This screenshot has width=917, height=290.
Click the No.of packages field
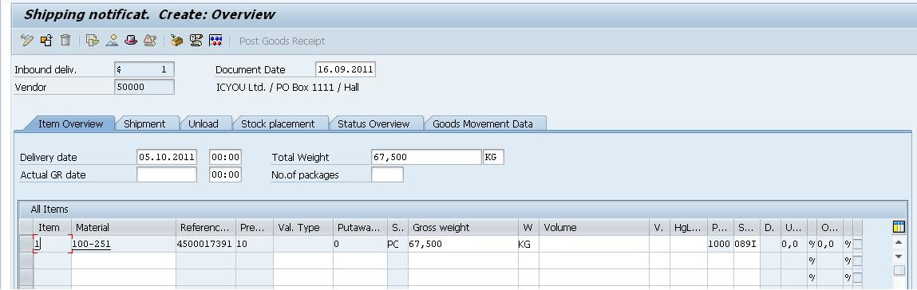387,174
